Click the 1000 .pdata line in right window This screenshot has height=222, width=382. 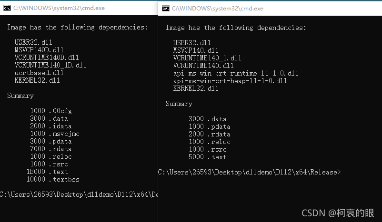click(x=210, y=126)
